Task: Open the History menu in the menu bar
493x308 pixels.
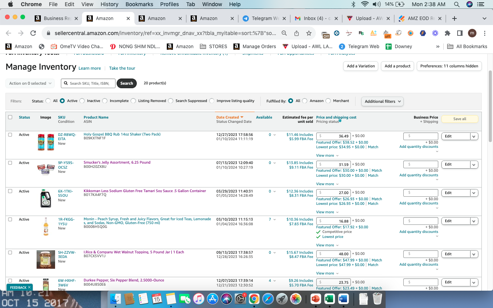Action: (x=109, y=4)
